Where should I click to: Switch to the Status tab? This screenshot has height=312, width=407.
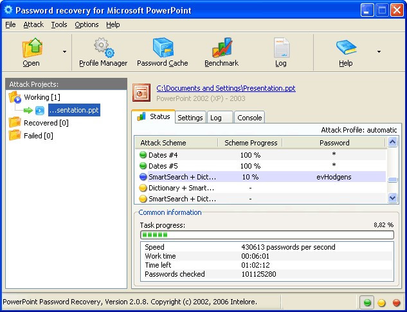(153, 116)
